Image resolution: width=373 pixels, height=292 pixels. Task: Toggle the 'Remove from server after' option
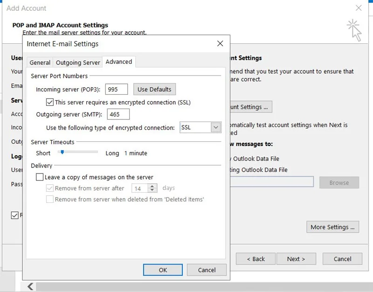(50, 188)
